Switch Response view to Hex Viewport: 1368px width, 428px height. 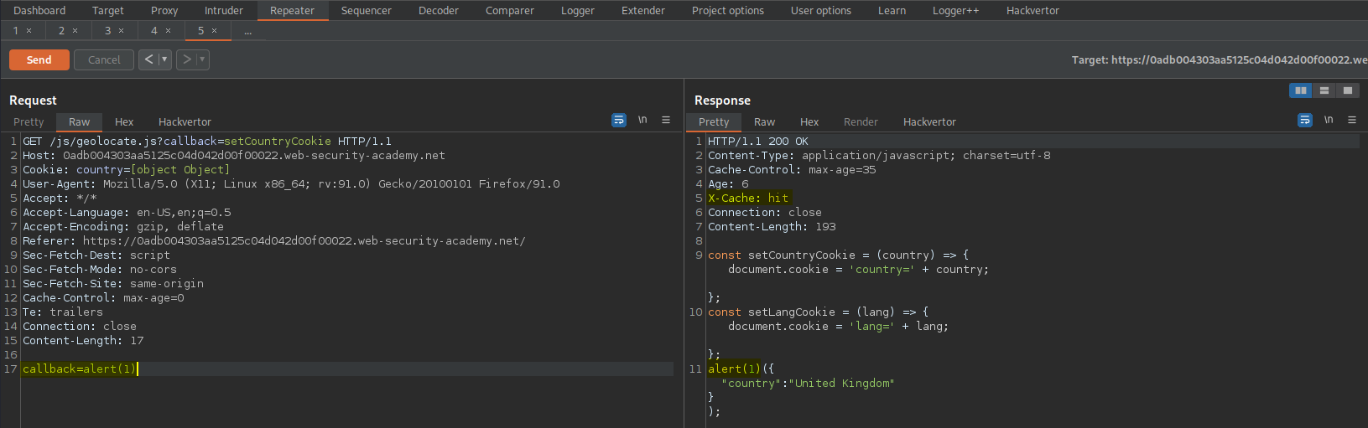point(809,121)
